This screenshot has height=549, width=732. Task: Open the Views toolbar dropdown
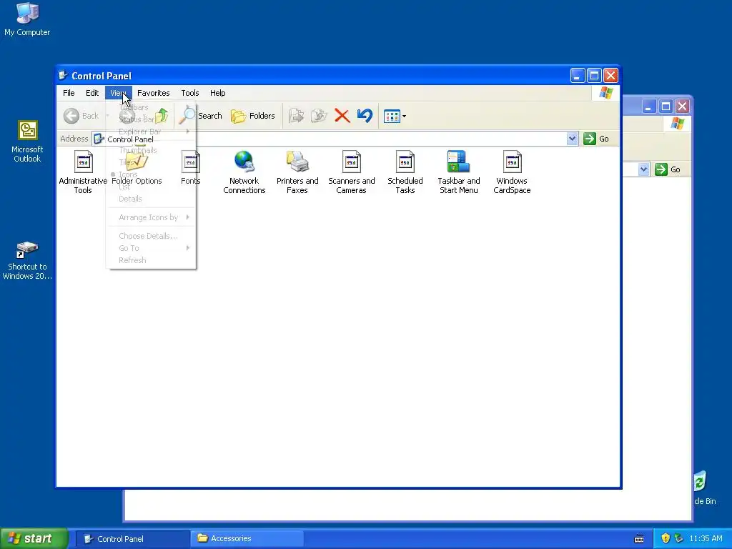[x=395, y=116]
